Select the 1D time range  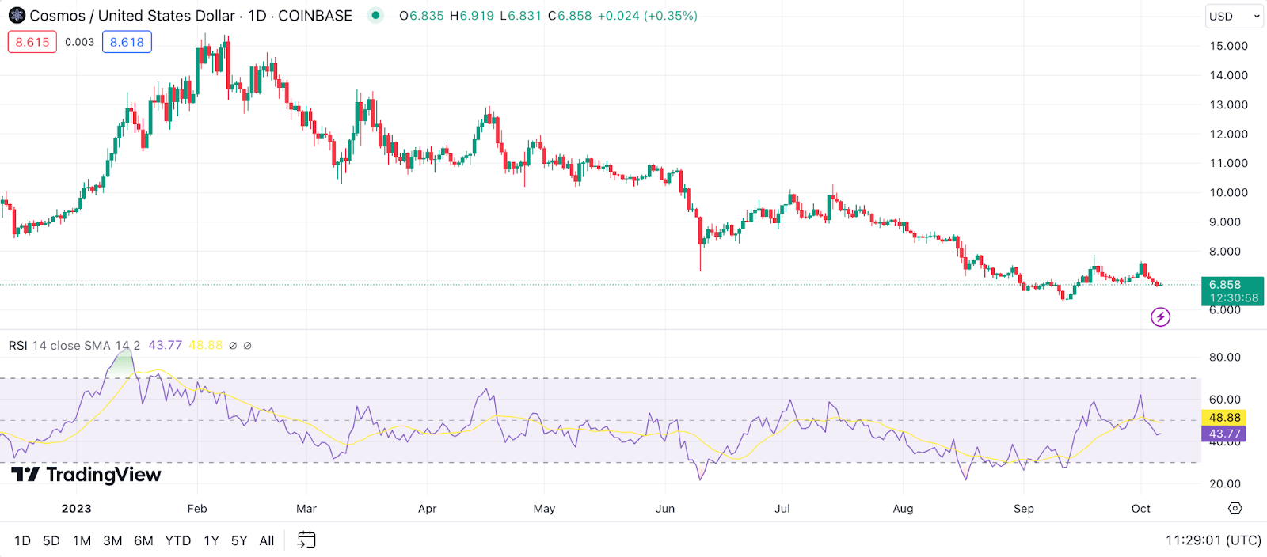coord(22,540)
